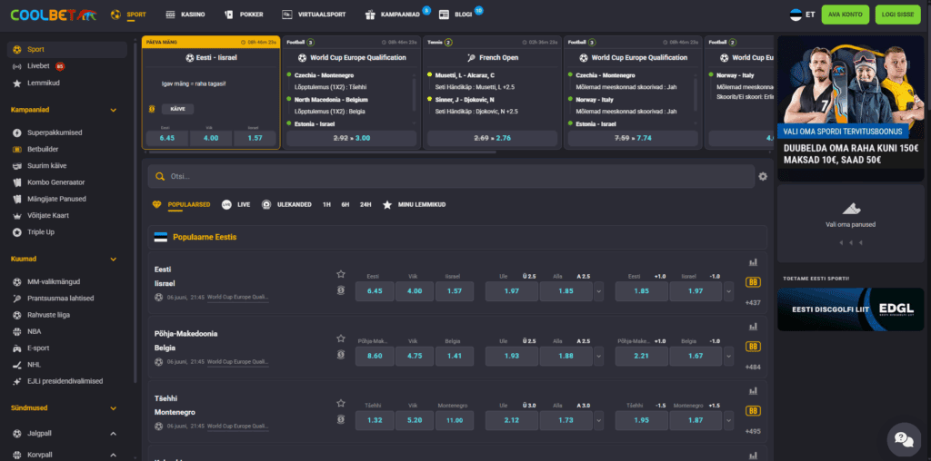Select the 24H time filter
The image size is (931, 461).
(x=365, y=204)
